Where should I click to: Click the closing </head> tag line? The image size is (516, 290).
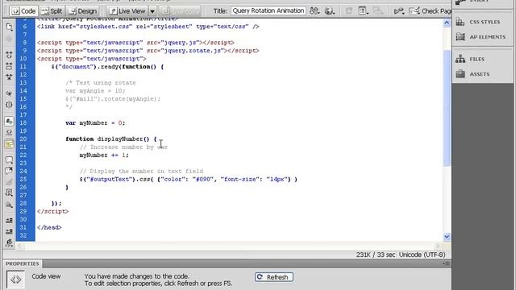(49, 227)
